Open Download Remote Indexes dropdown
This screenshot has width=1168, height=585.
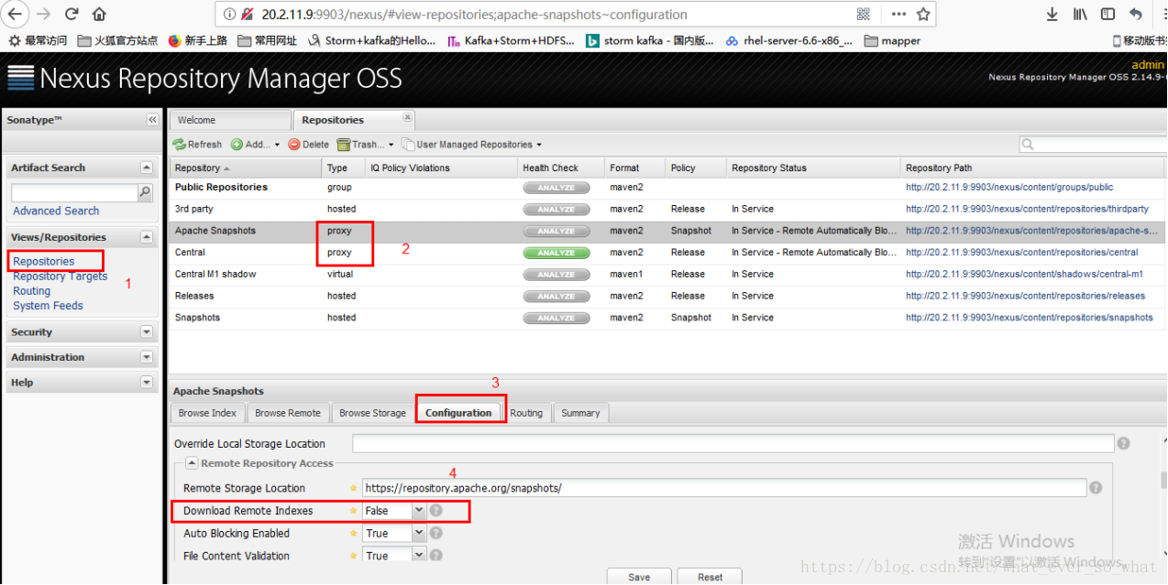tap(419, 511)
